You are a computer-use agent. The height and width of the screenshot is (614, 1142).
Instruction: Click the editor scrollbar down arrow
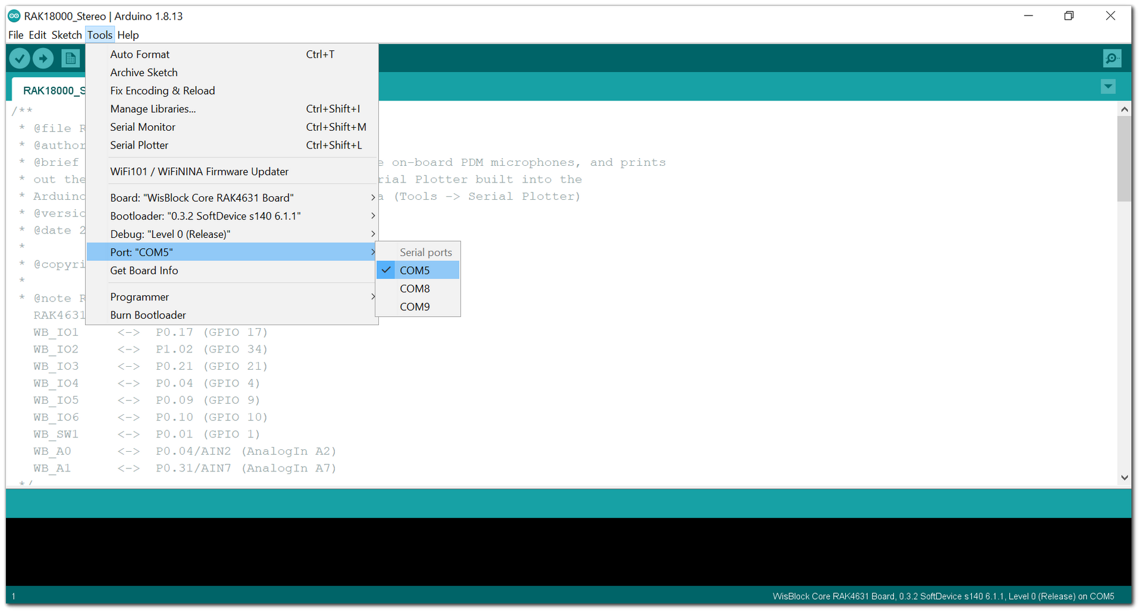[1124, 477]
